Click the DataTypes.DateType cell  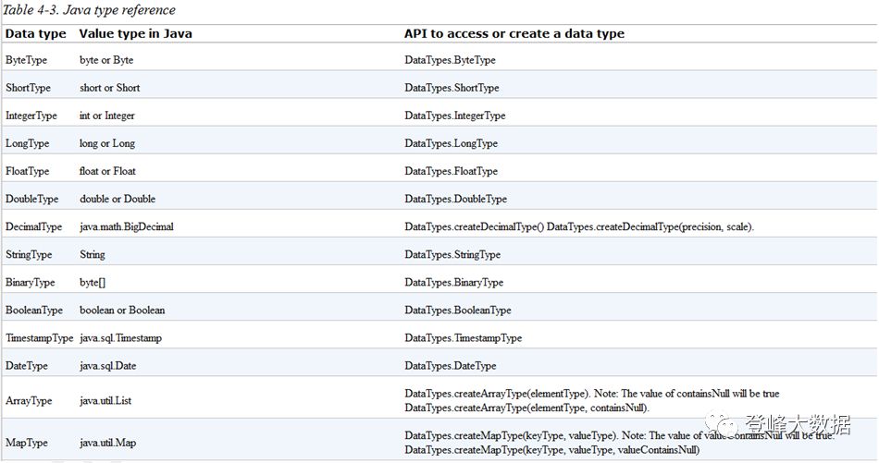click(451, 366)
